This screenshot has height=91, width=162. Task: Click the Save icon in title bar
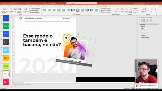coord(18,3)
